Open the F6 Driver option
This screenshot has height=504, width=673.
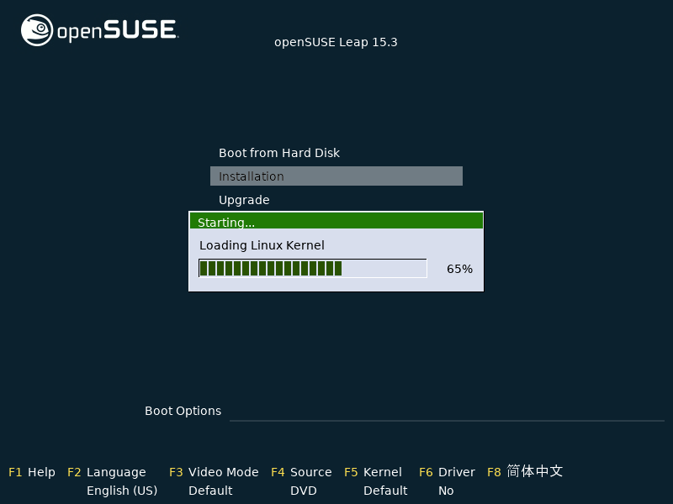click(x=447, y=472)
